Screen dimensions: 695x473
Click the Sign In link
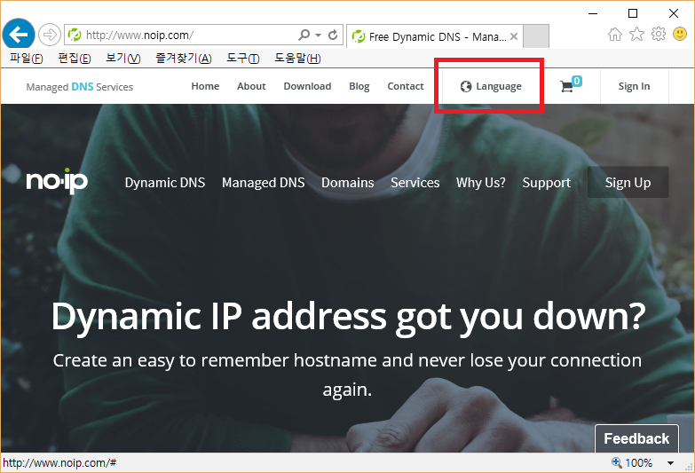pyautogui.click(x=634, y=86)
